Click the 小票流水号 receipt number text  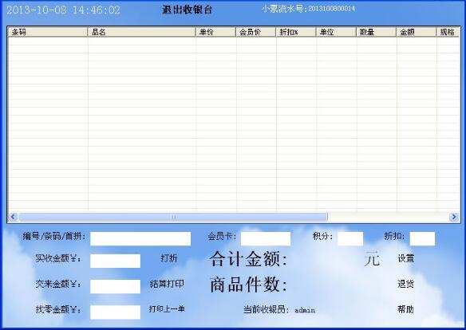[308, 9]
